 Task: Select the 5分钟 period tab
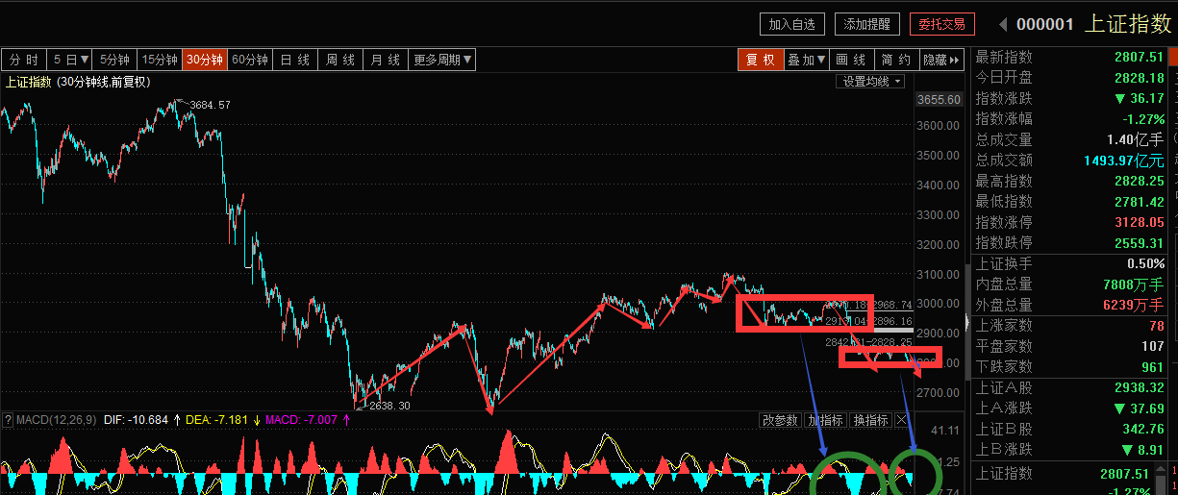coord(115,60)
